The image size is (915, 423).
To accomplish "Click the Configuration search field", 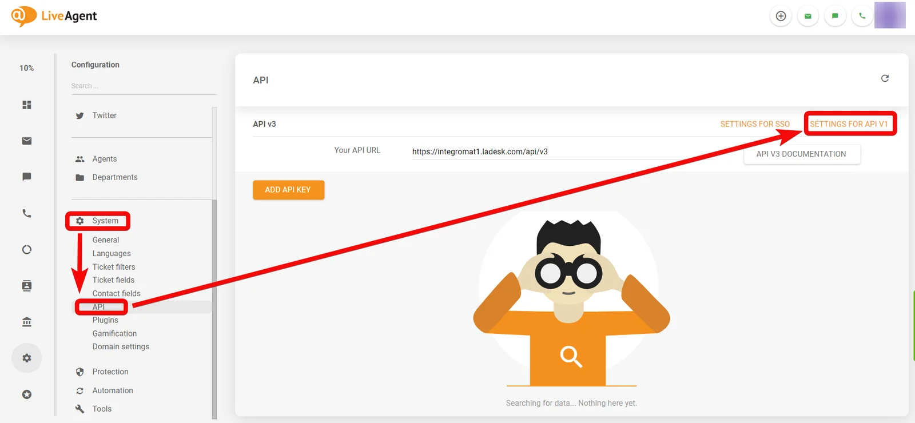I will coord(144,86).
